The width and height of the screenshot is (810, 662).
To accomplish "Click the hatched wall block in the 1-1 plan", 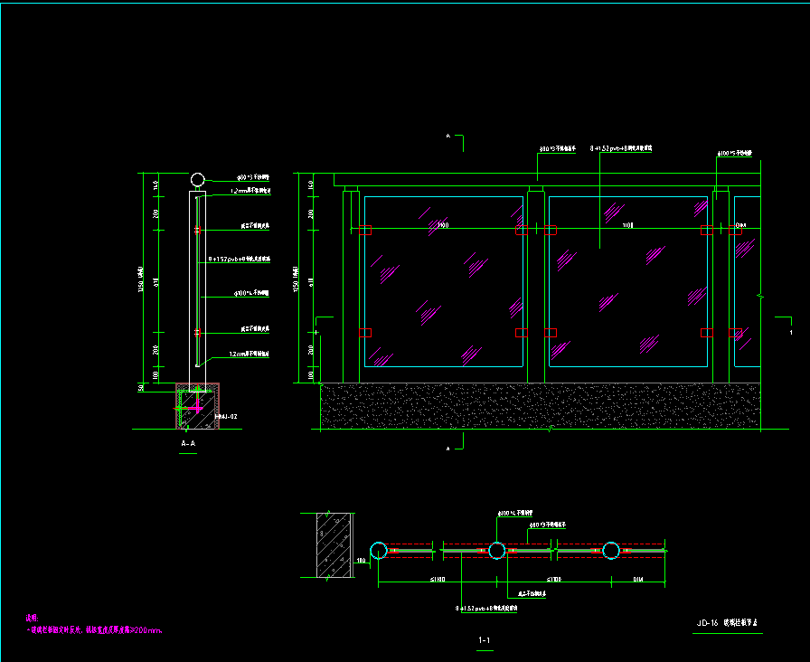I will pyautogui.click(x=335, y=544).
